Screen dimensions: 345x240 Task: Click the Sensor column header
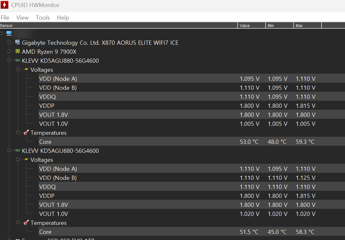click(118, 25)
